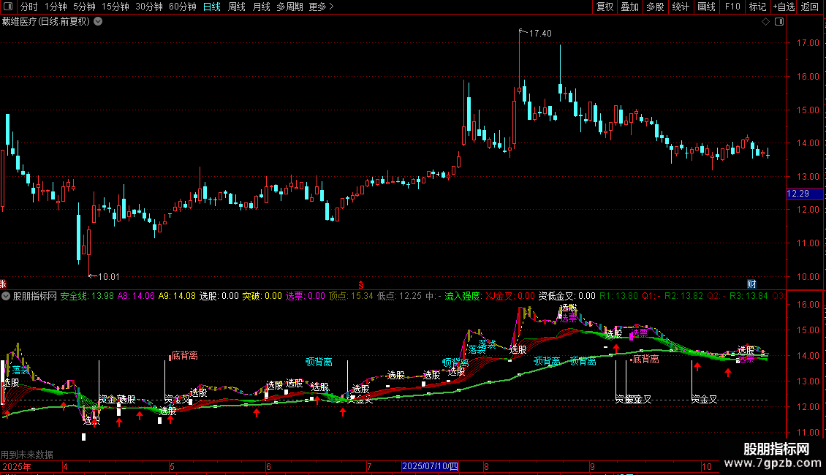Click the 叠加 overlay button
The width and height of the screenshot is (826, 475).
[630, 7]
